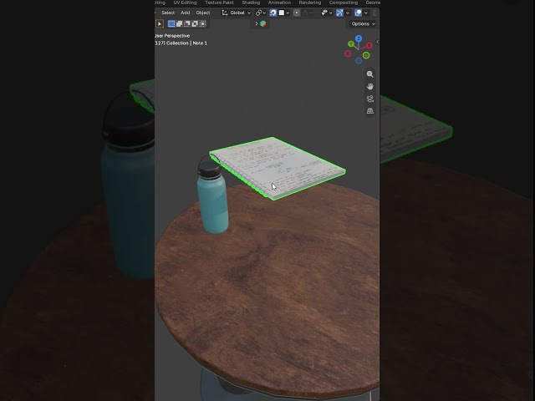Switch perspective/orthographic with the grid icon

(x=369, y=111)
